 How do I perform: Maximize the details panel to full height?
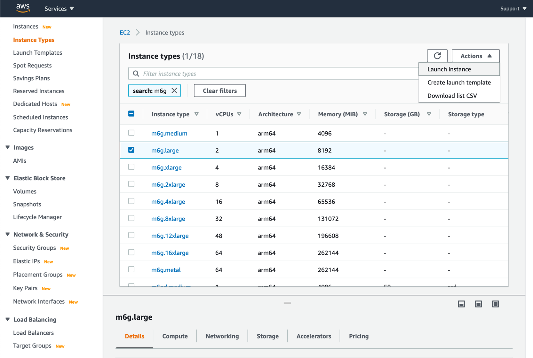click(x=495, y=304)
